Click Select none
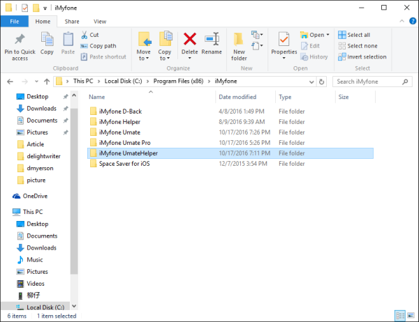The image size is (419, 322). 358,46
